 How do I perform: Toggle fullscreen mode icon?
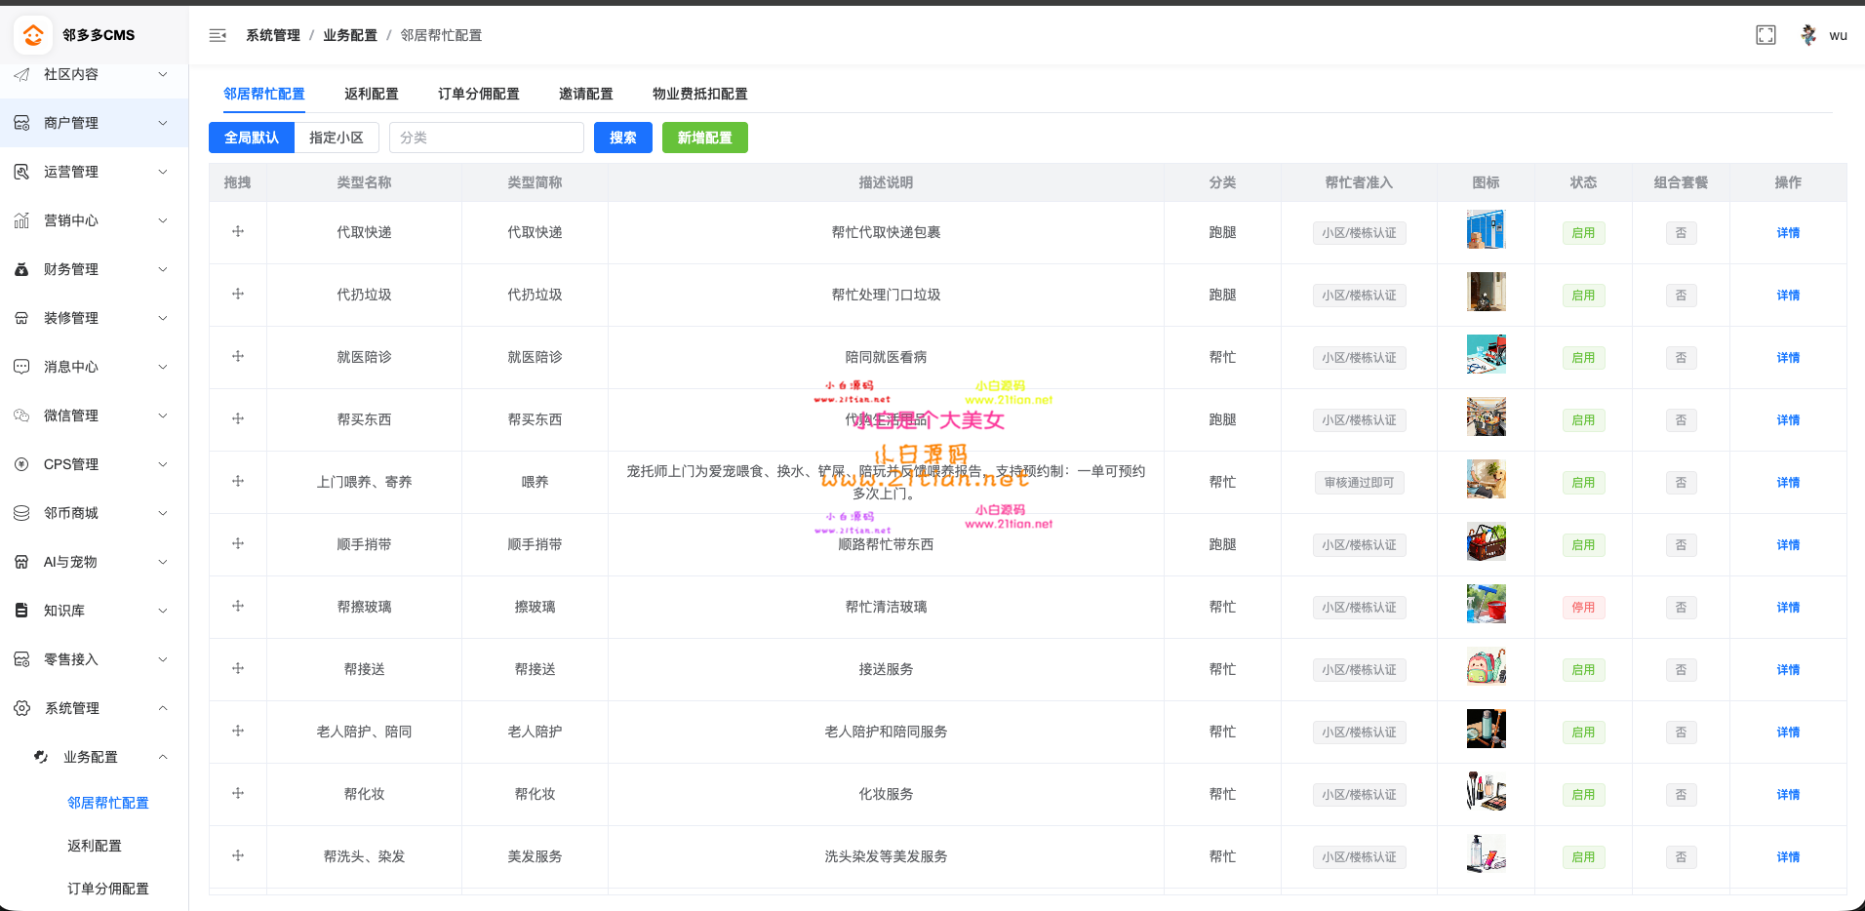click(1766, 35)
